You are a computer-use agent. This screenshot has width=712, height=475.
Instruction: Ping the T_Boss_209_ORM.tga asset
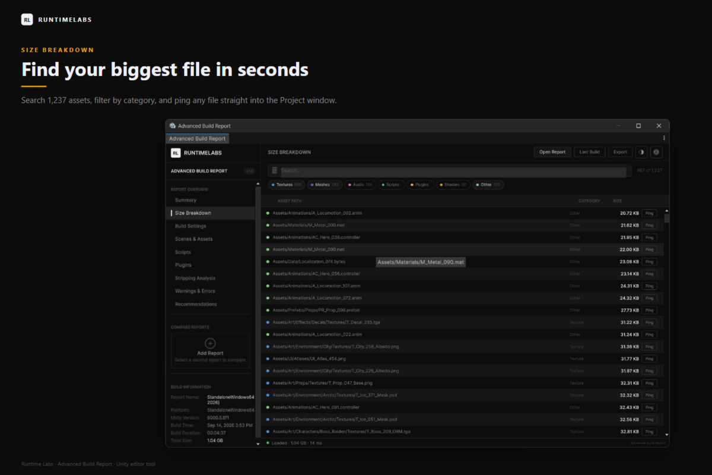tap(650, 432)
